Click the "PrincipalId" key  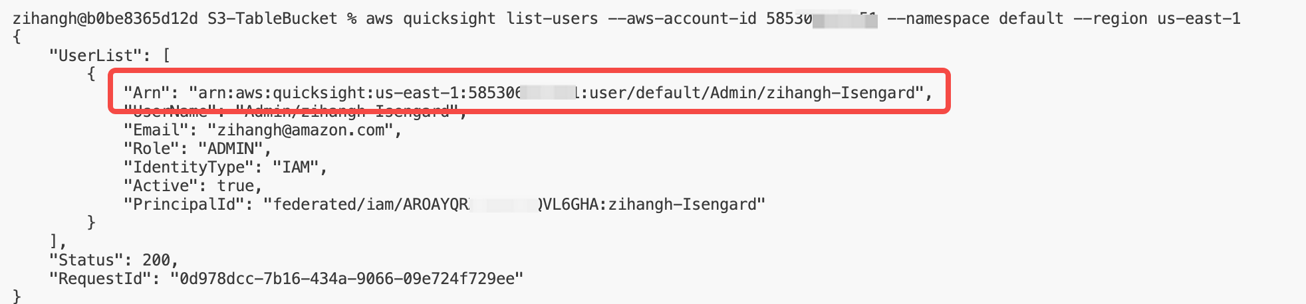180,204
